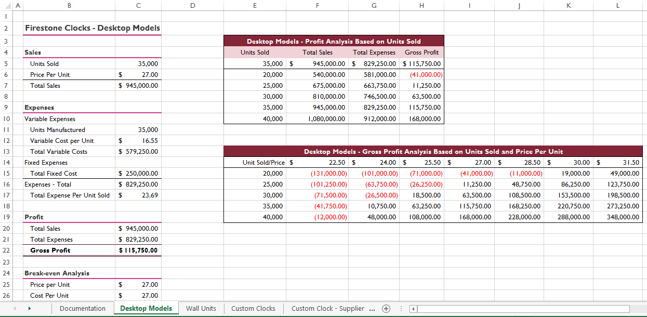Add a new worksheet with the plus icon

(x=386, y=308)
